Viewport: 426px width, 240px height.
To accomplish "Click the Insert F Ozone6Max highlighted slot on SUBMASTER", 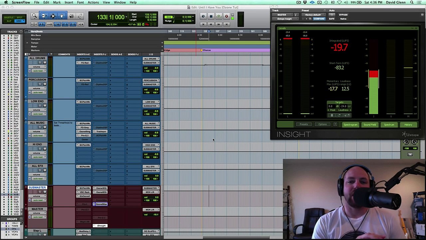I will click(x=100, y=204).
